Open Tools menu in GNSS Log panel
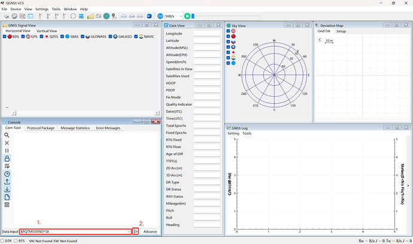The image size is (413, 244). pos(247,134)
